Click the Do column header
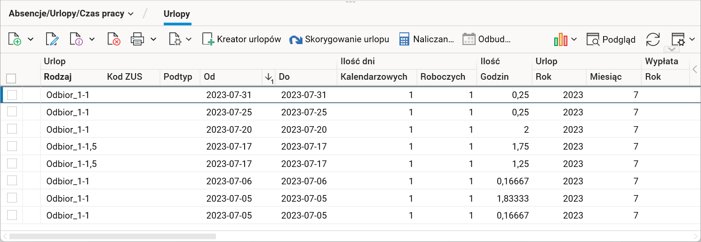 pos(284,77)
